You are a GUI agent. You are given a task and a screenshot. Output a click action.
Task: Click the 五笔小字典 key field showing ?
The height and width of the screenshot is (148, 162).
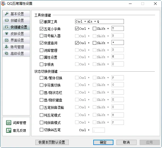pos(118,28)
